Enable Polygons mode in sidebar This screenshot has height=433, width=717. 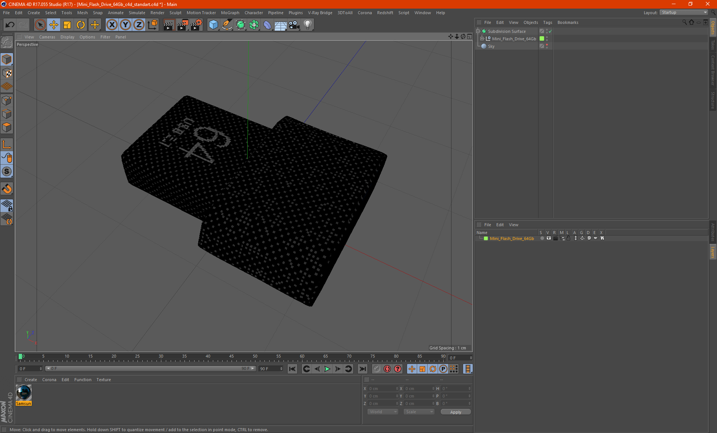7,127
